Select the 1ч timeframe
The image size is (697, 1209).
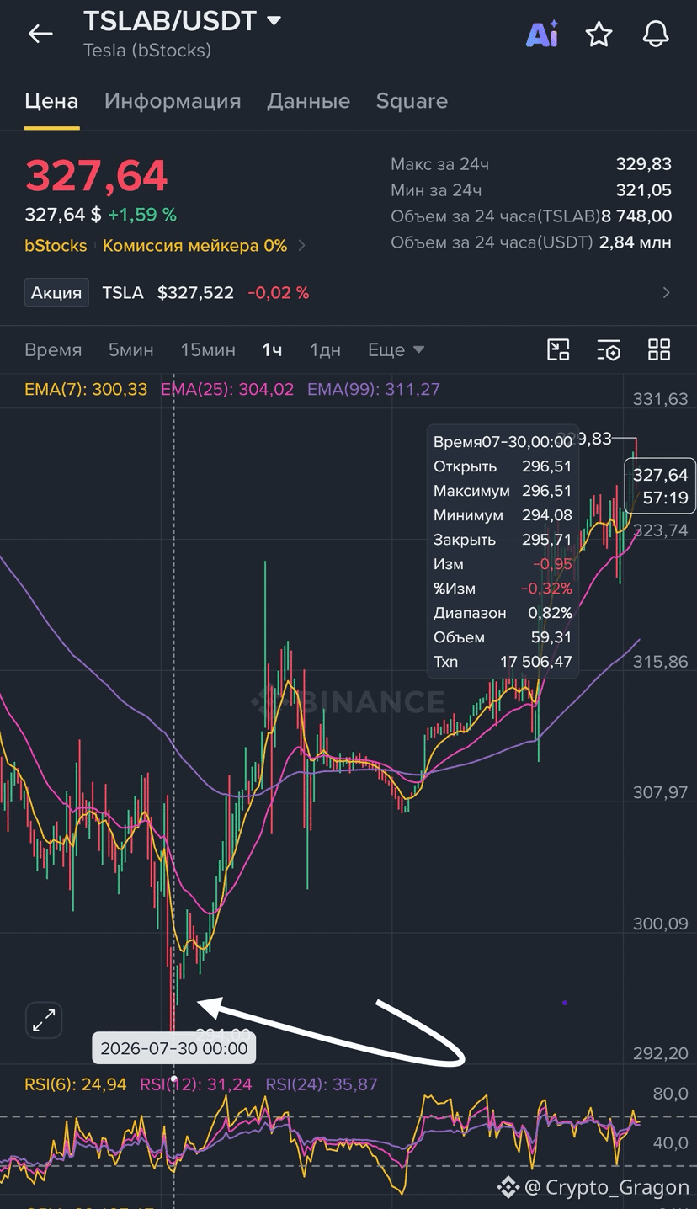pyautogui.click(x=272, y=349)
